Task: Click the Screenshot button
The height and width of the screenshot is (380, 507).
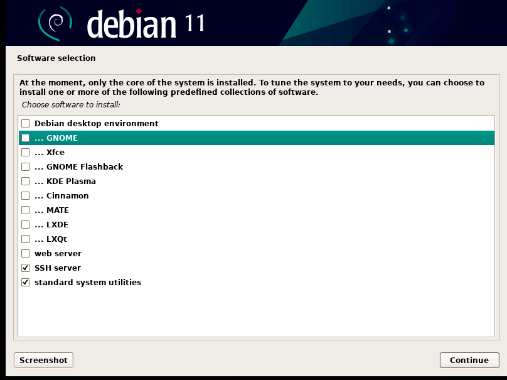Action: click(44, 361)
